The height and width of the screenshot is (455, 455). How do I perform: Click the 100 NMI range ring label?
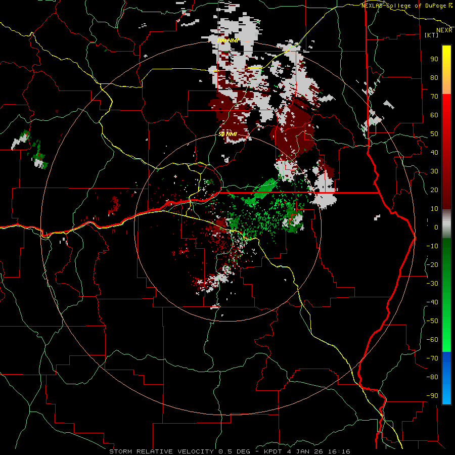point(227,40)
